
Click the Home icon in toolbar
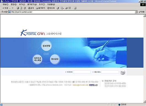coord(25,8)
